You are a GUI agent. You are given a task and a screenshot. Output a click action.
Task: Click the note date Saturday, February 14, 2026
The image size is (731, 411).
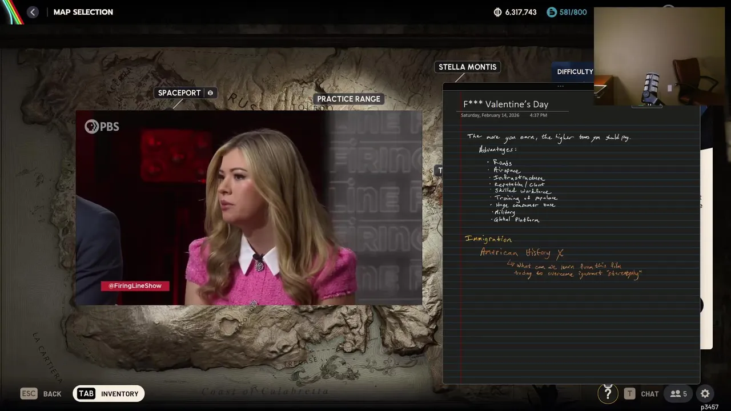coord(490,115)
